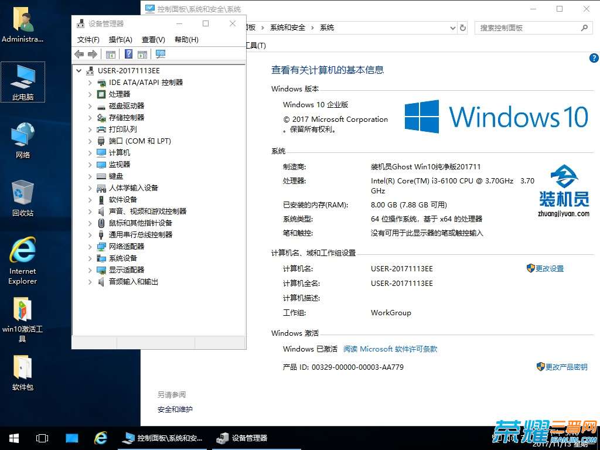Open 此电脑 desktop icon

point(23,82)
